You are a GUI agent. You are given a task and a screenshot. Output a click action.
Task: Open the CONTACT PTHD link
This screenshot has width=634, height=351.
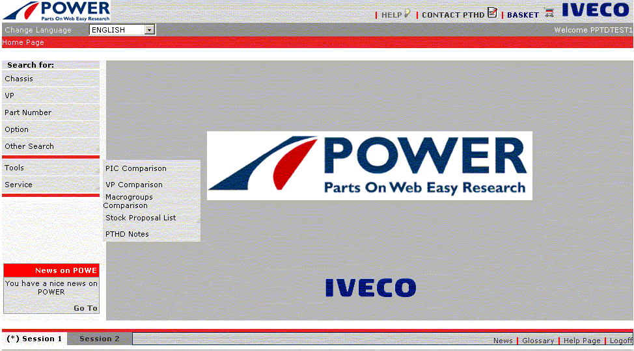point(453,15)
